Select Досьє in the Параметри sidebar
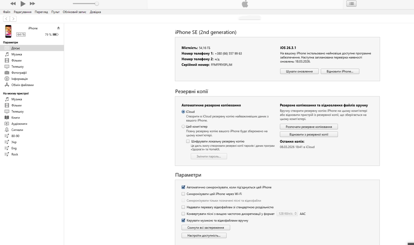414x245 pixels. click(32, 48)
